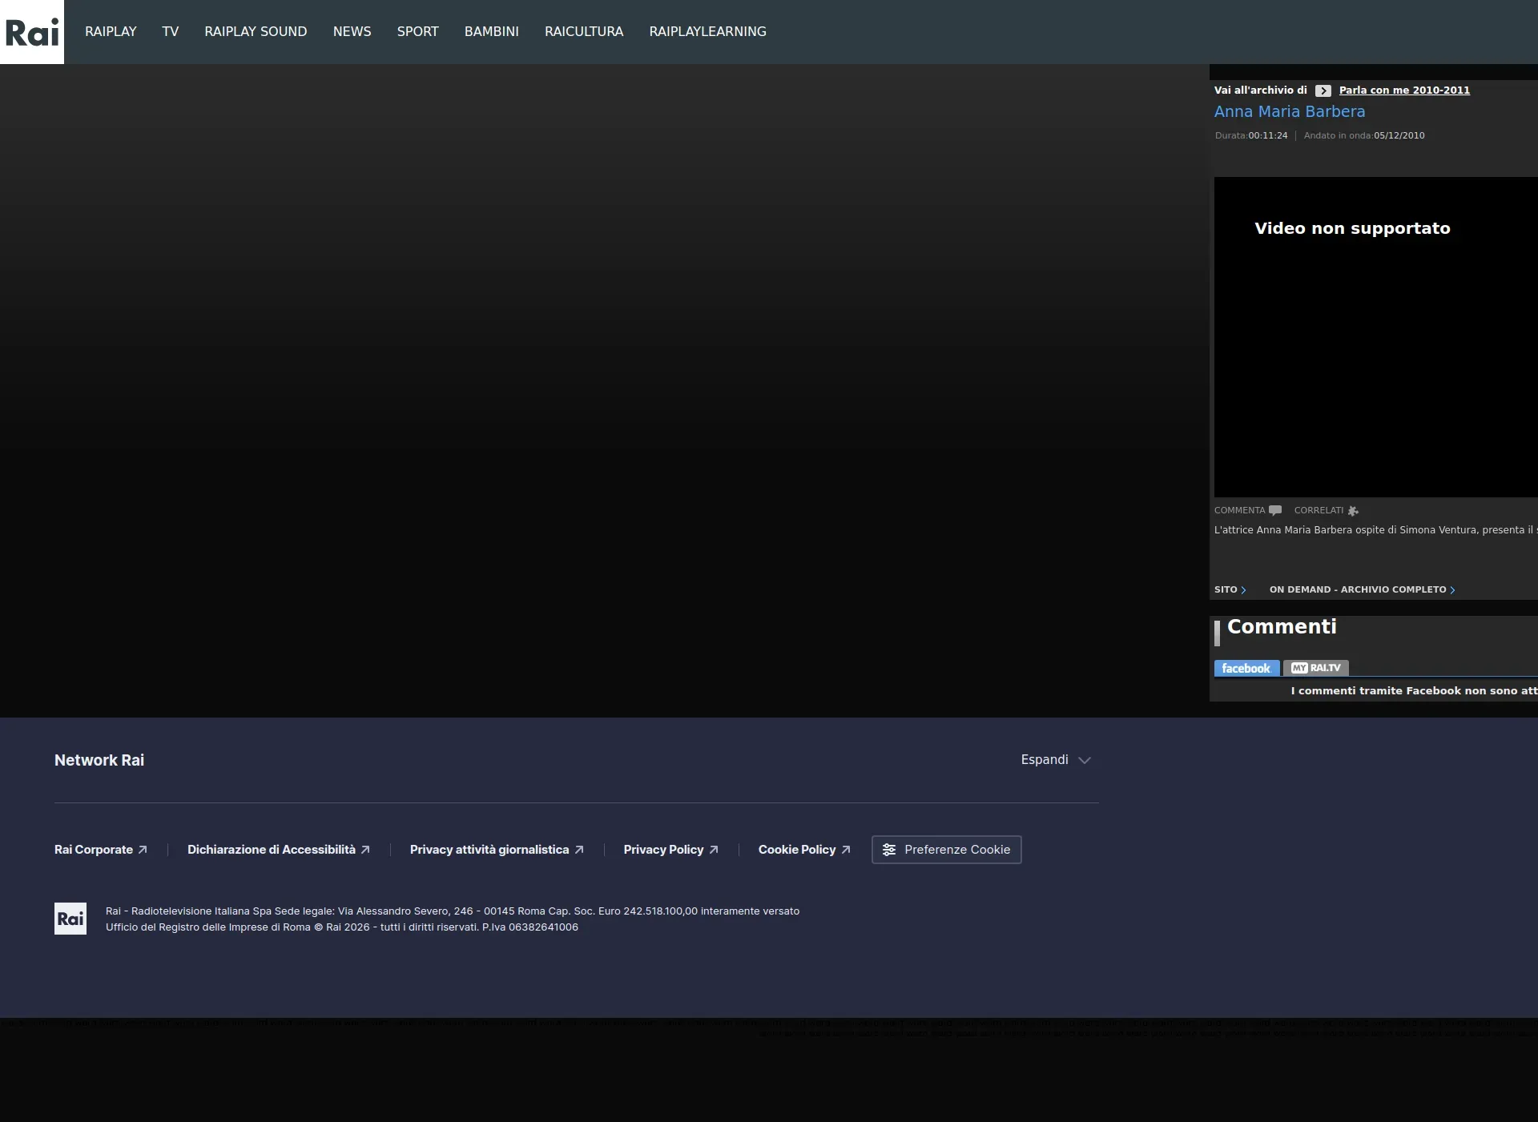Click external arrow icon next to Cookie Policy
The height and width of the screenshot is (1122, 1538).
pos(846,850)
